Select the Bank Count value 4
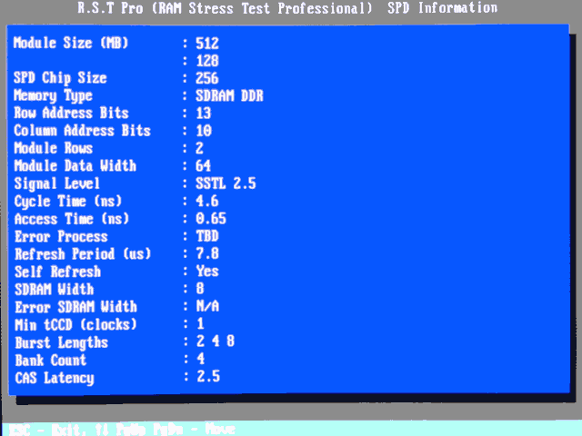 [200, 359]
